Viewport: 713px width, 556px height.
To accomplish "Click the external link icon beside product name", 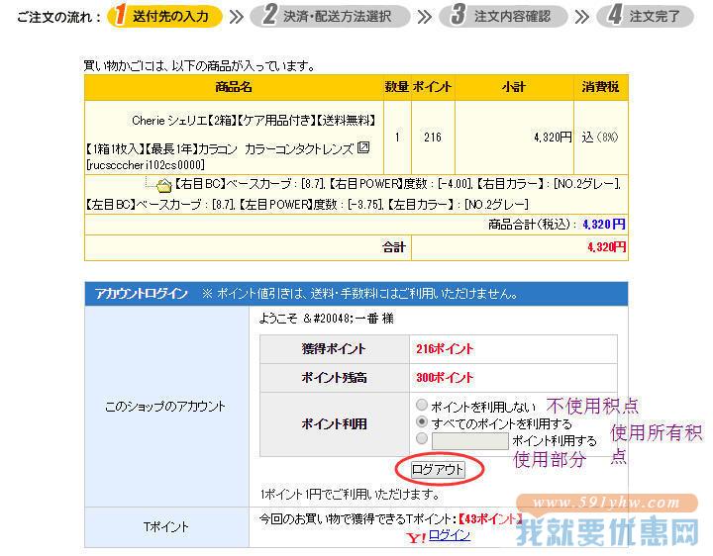I will 363,147.
